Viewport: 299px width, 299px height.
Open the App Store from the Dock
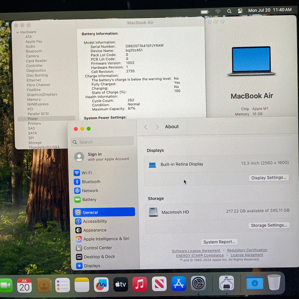[x=179, y=284]
